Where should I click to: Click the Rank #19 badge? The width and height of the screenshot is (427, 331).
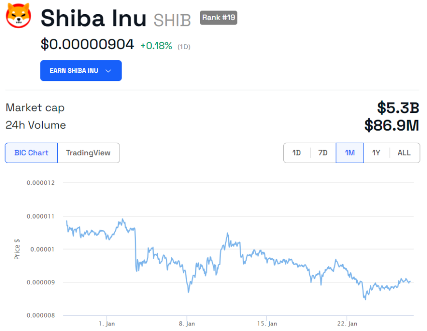click(x=219, y=18)
